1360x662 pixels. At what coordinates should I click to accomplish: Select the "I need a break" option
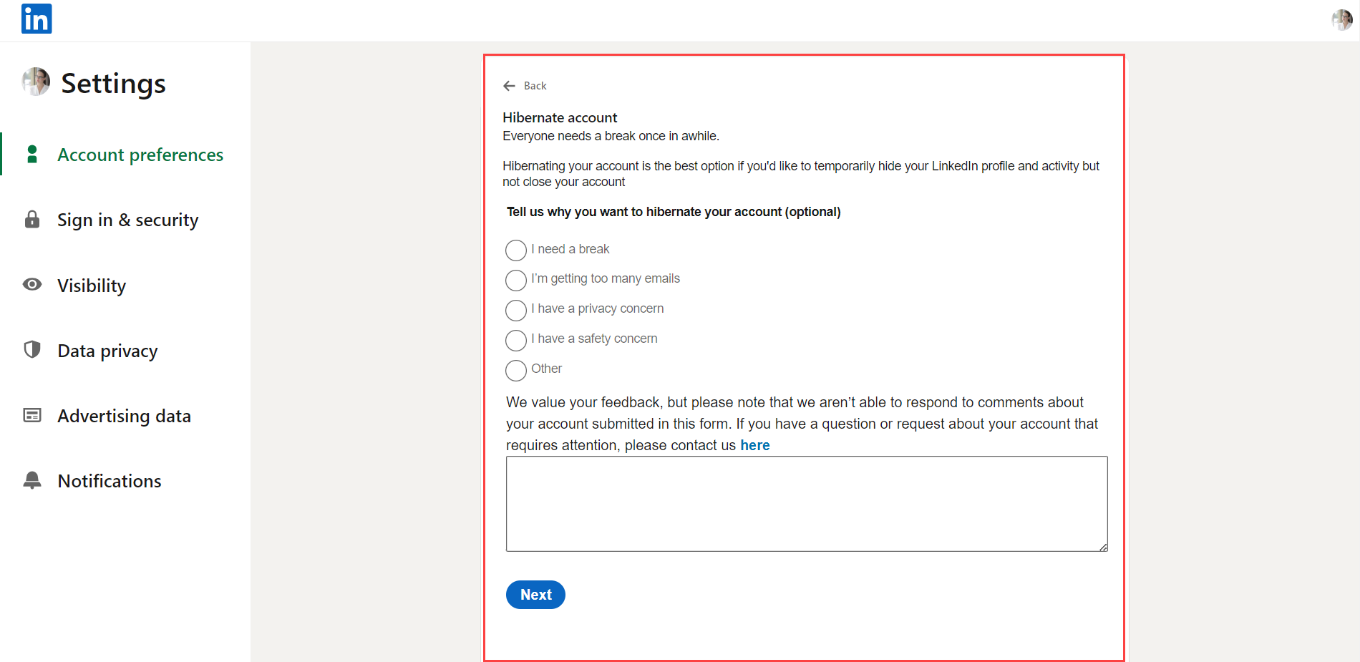tap(515, 250)
